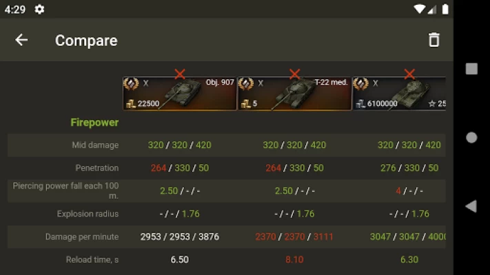
Task: Open the Obj. 907 tank card
Action: pos(180,93)
